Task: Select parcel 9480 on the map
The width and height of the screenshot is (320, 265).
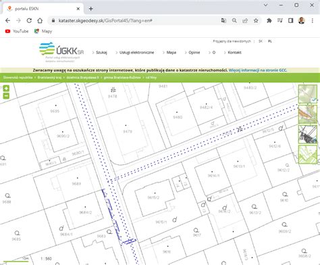Action: [178, 117]
